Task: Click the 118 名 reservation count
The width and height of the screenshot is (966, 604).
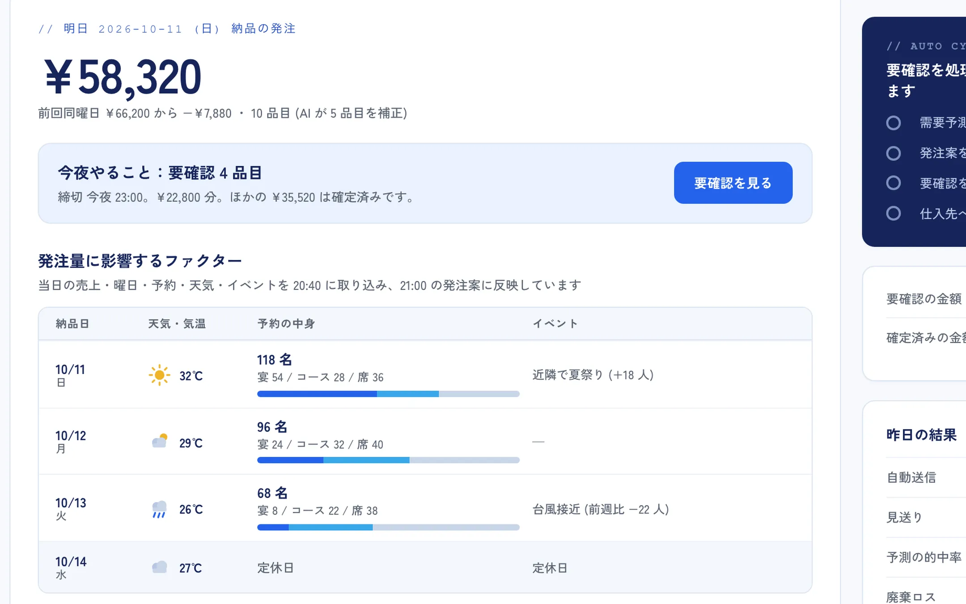Action: [x=274, y=359]
